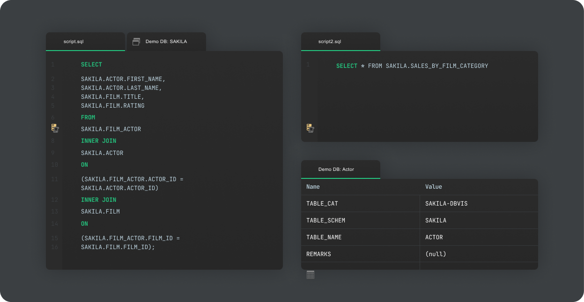Switch to the script.sql tab
The height and width of the screenshot is (302, 584).
pos(74,41)
